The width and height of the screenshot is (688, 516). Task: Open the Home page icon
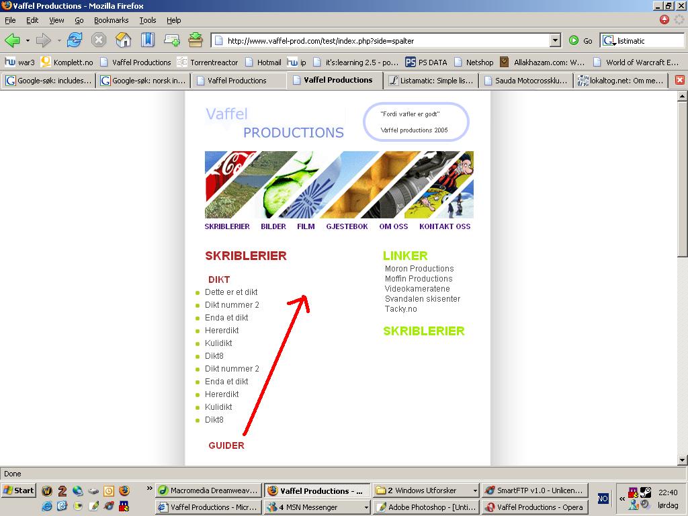point(124,40)
